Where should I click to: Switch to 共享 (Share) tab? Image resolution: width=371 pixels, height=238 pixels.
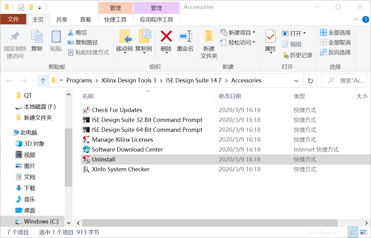[x=62, y=19]
